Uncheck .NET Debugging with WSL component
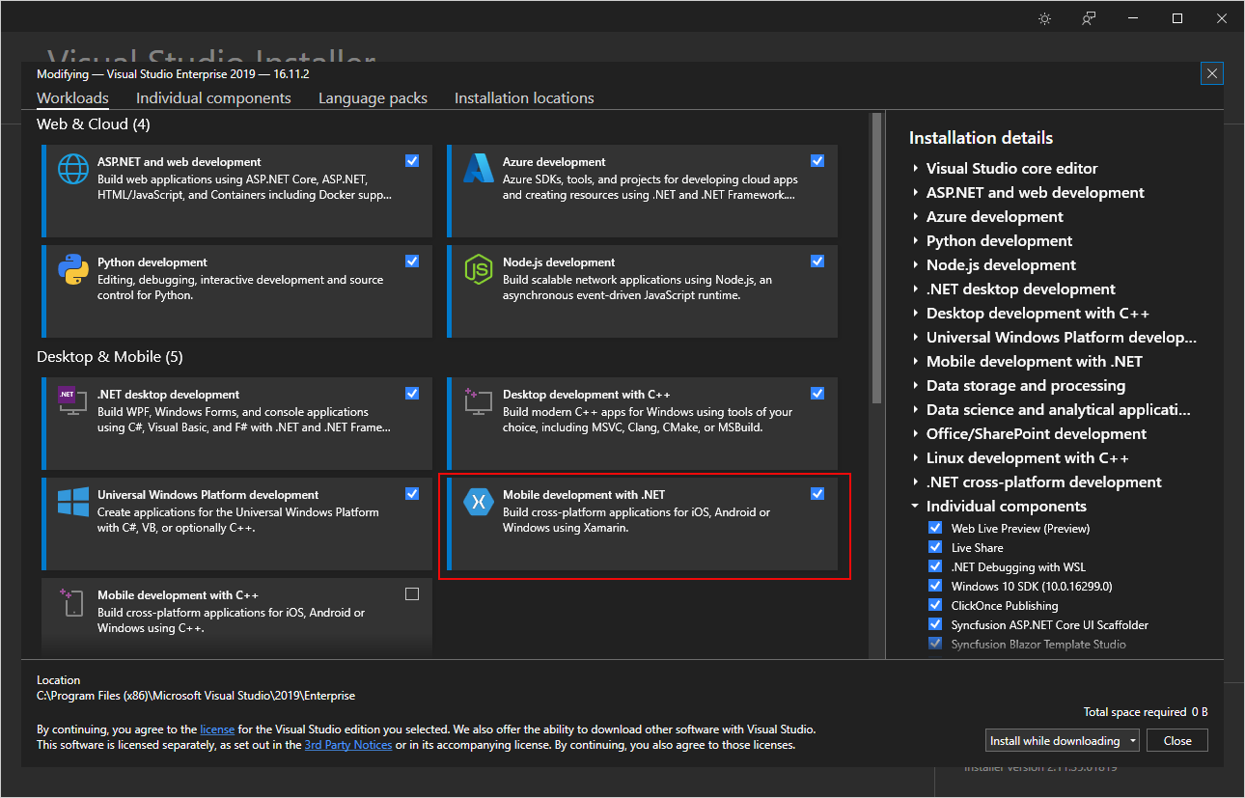1245x798 pixels. tap(934, 566)
